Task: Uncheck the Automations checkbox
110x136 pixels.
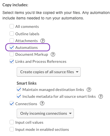Action: (12, 47)
